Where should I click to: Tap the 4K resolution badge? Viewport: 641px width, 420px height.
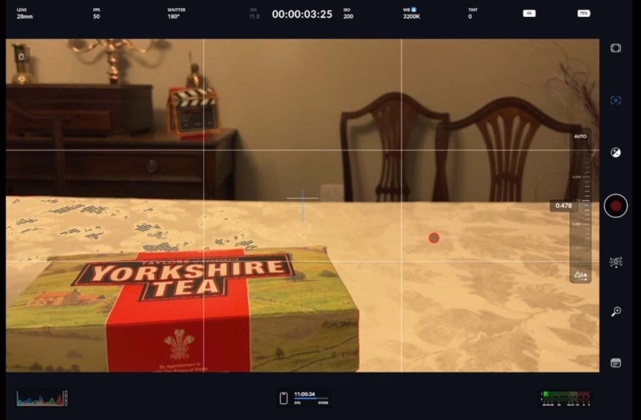529,14
